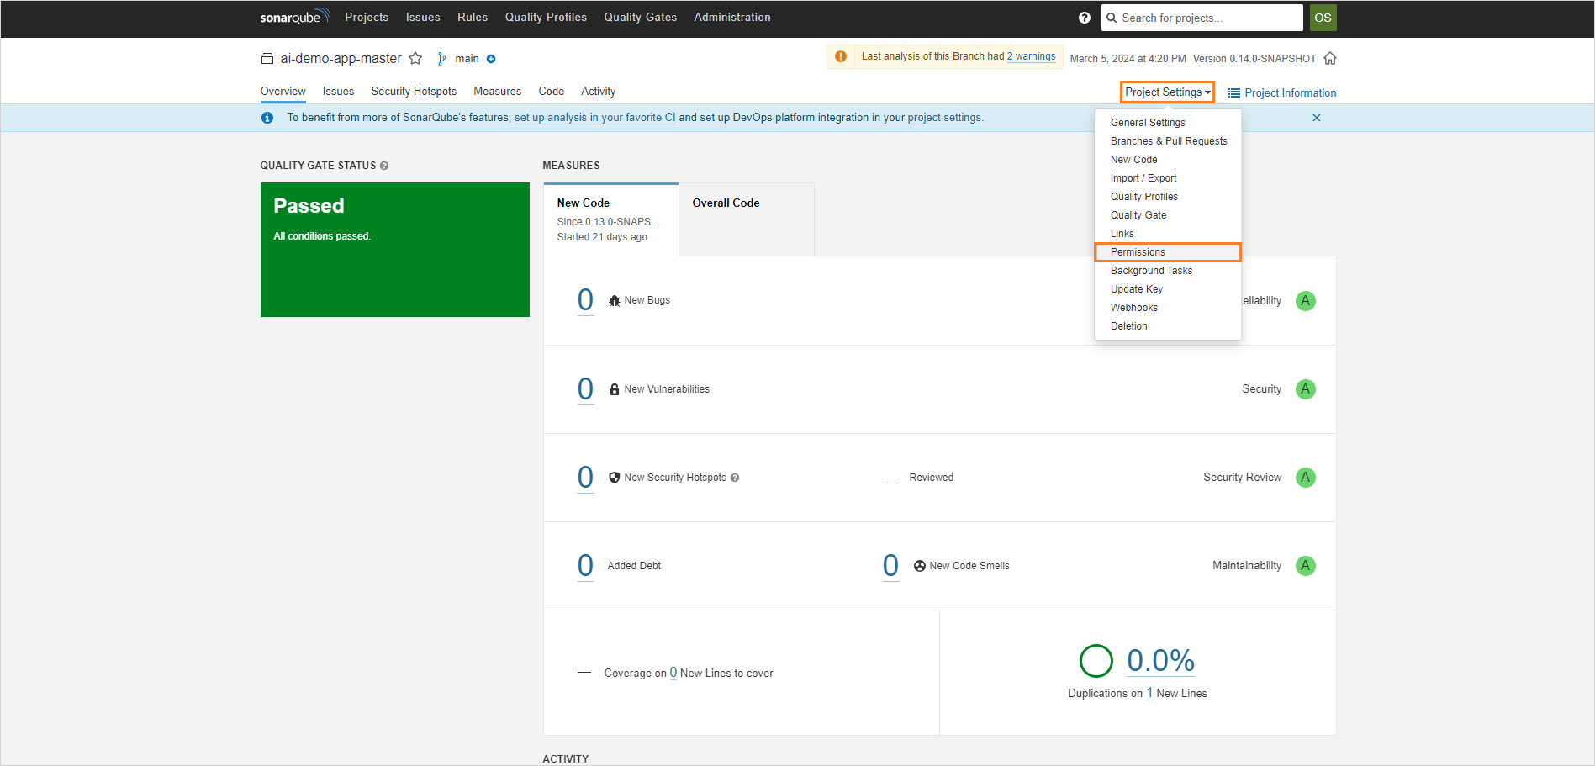Choose Background Tasks in the settings menu

pyautogui.click(x=1151, y=270)
